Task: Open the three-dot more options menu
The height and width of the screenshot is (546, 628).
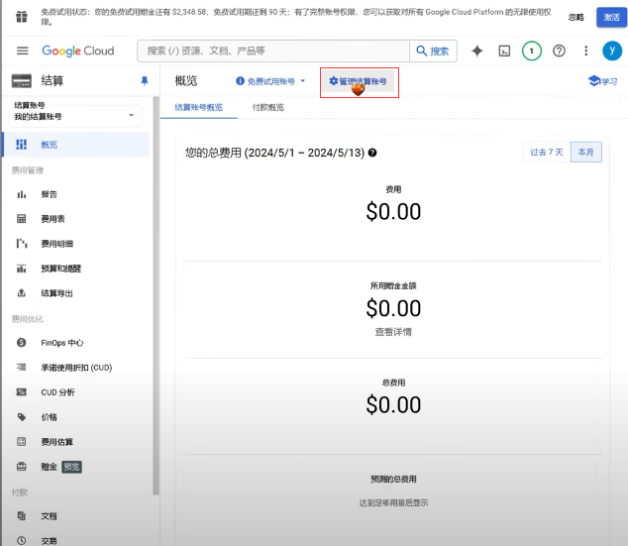Action: 586,51
